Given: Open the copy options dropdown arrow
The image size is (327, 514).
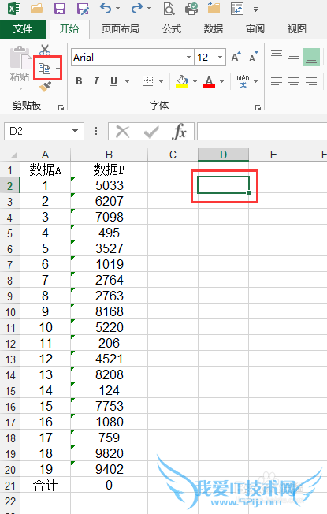Looking at the screenshot, I should (x=58, y=69).
